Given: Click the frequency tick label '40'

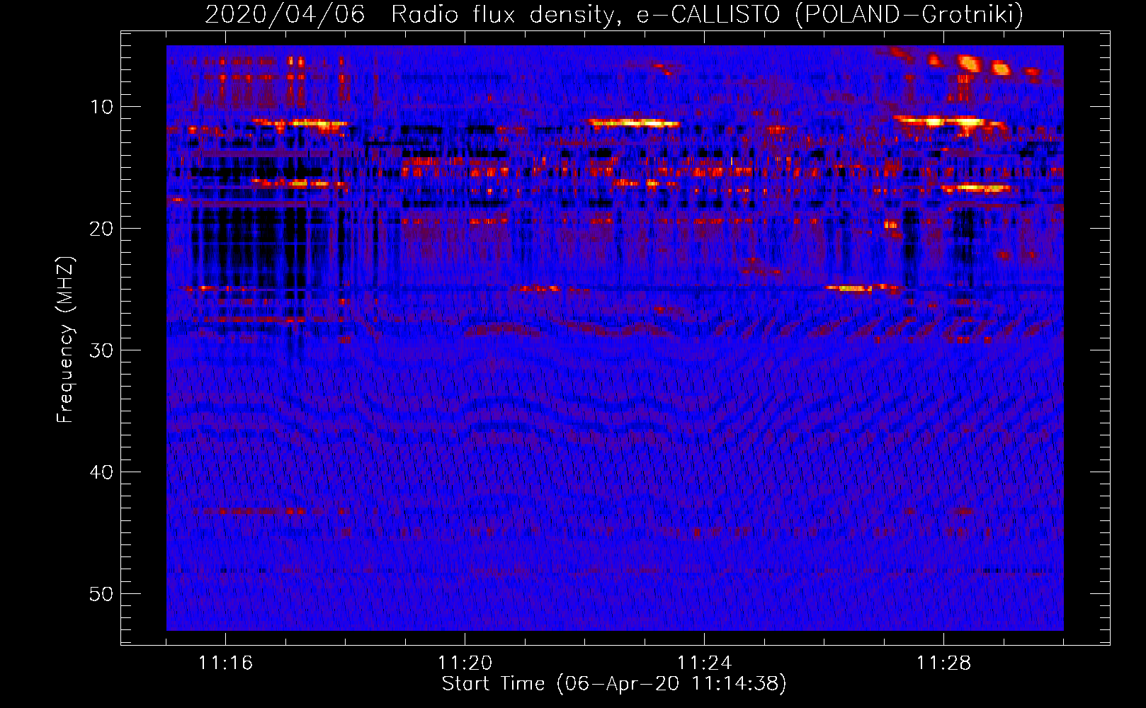Looking at the screenshot, I should [102, 472].
